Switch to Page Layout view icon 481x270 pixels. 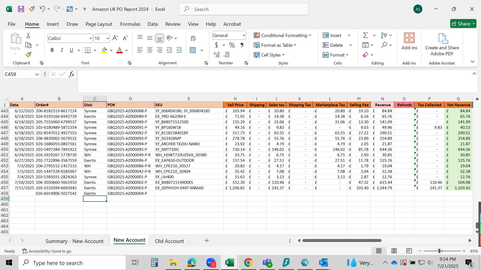(x=394, y=251)
